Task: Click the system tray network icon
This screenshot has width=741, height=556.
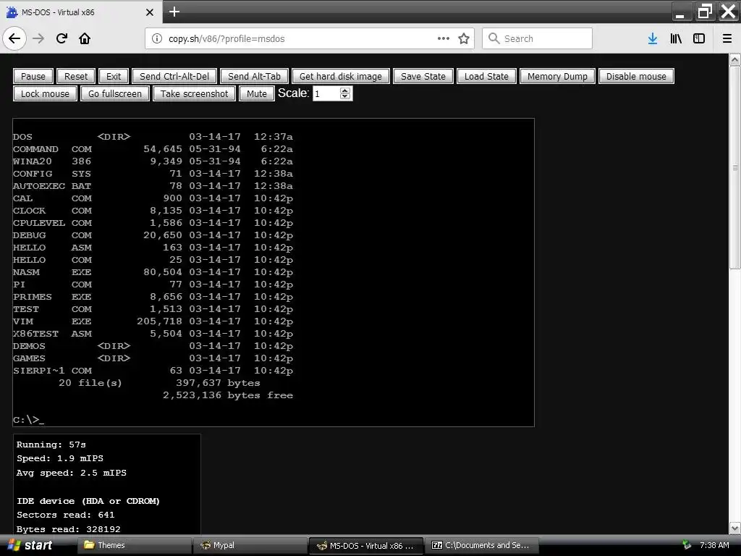Action: pos(687,545)
